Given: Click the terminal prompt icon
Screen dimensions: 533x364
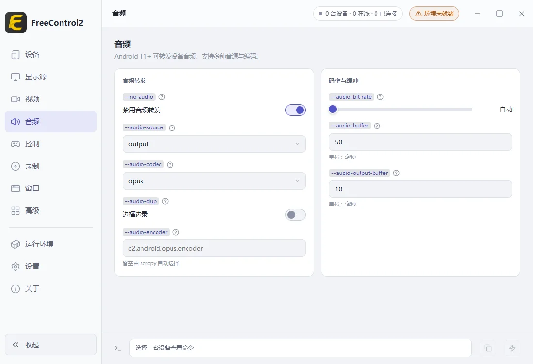Looking at the screenshot, I should coord(118,348).
